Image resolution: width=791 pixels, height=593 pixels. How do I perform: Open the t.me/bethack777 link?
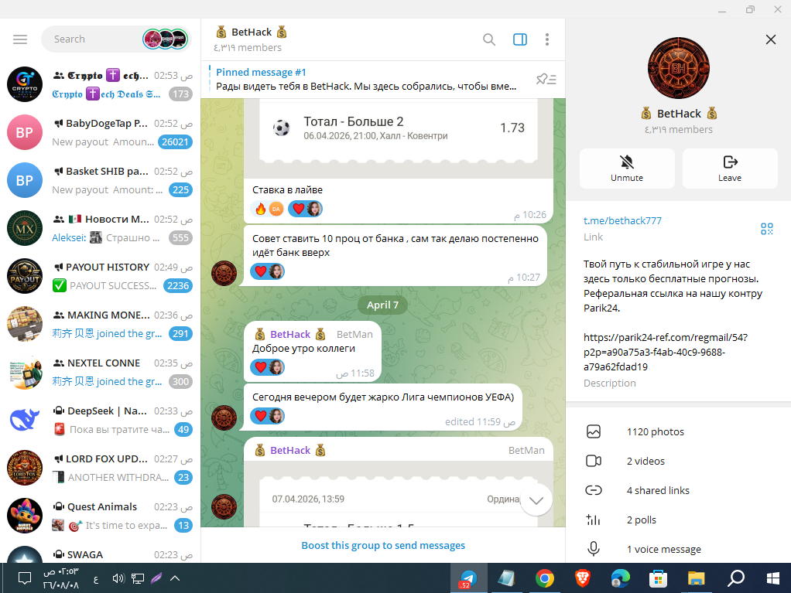coord(622,220)
